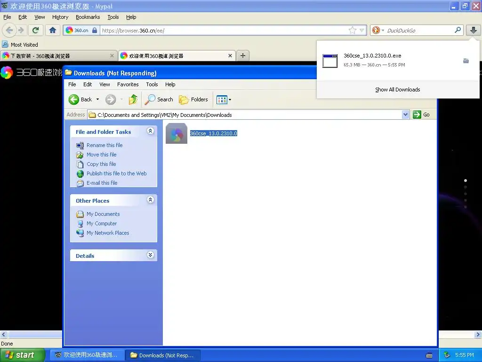
Task: Collapse Other Places panel
Action: pos(150,200)
